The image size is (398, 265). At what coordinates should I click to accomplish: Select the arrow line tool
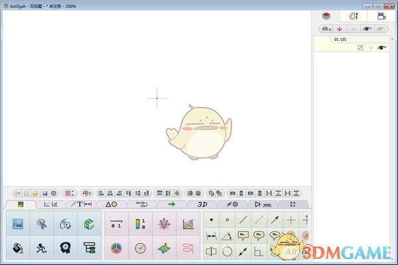pos(275,220)
